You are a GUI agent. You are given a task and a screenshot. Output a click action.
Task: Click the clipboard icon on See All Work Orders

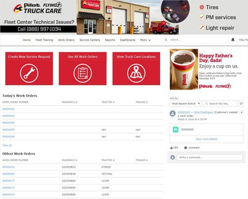pos(83,73)
